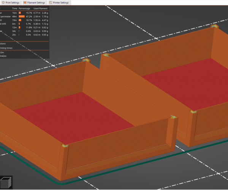Viewport: 228px width, 190px height.
Task: Toggle the infill row showing 6m
Action: [x=24, y=24]
